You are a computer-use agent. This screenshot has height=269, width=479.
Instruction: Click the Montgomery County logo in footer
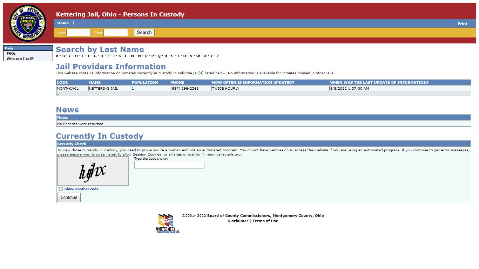[x=167, y=223]
